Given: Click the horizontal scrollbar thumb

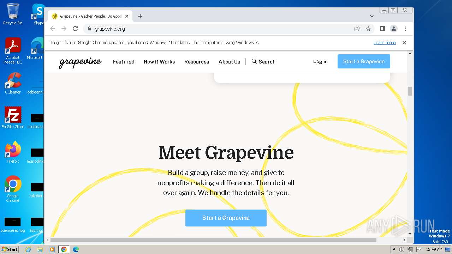Looking at the screenshot, I should [x=213, y=240].
